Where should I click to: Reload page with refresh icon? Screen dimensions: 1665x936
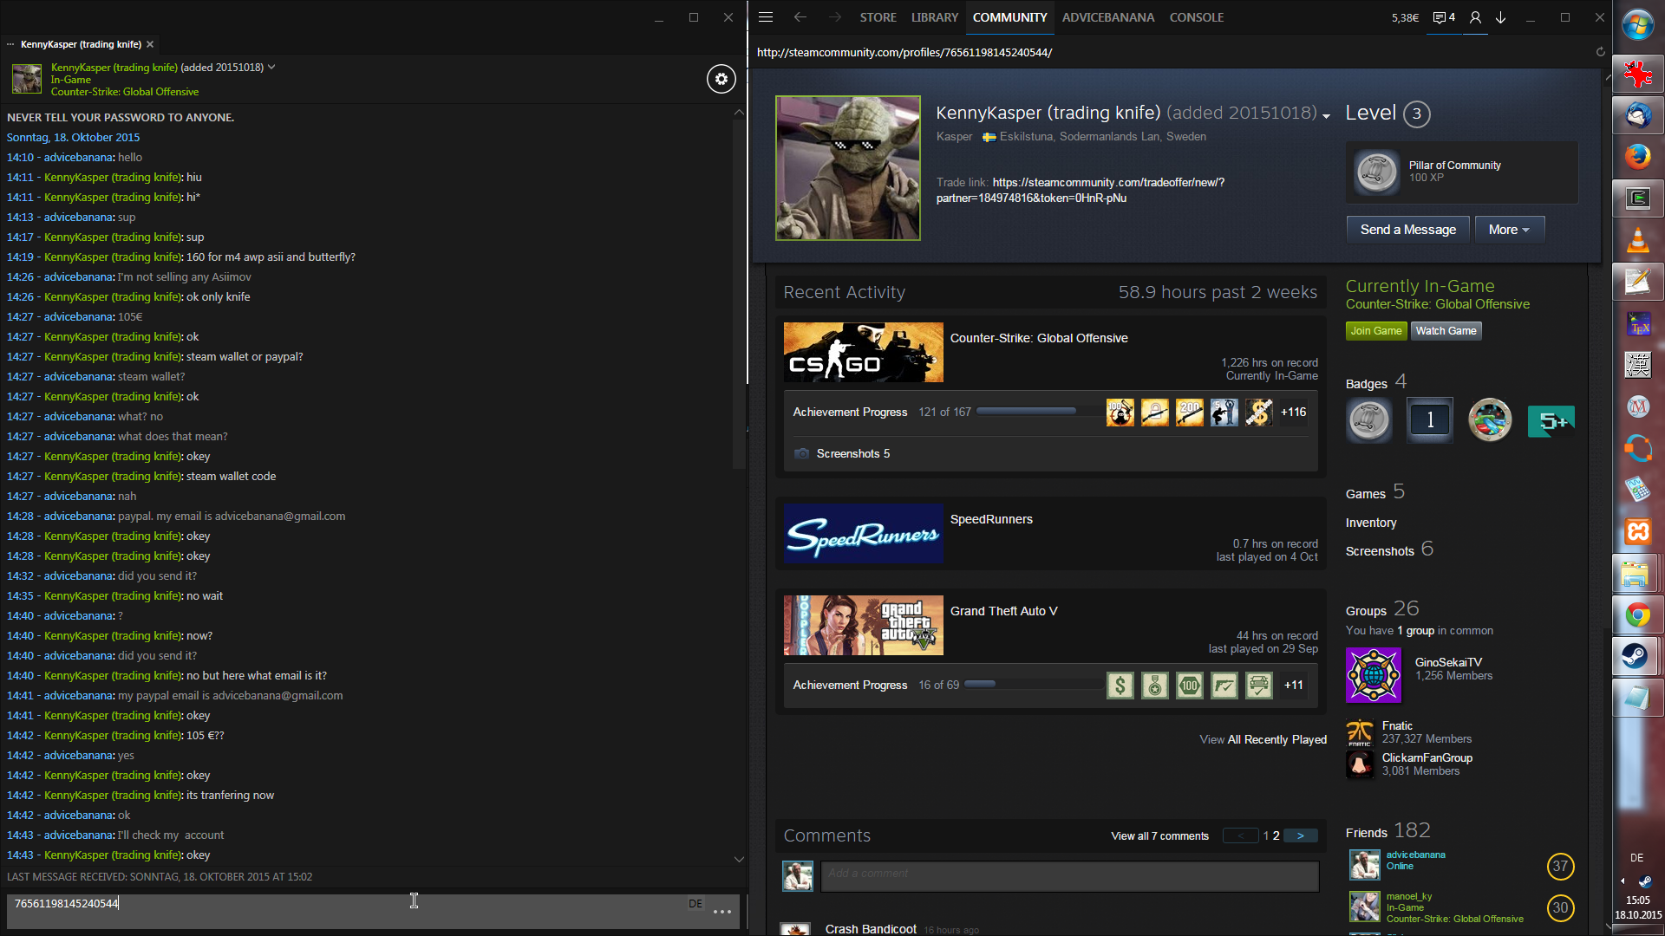(1600, 52)
